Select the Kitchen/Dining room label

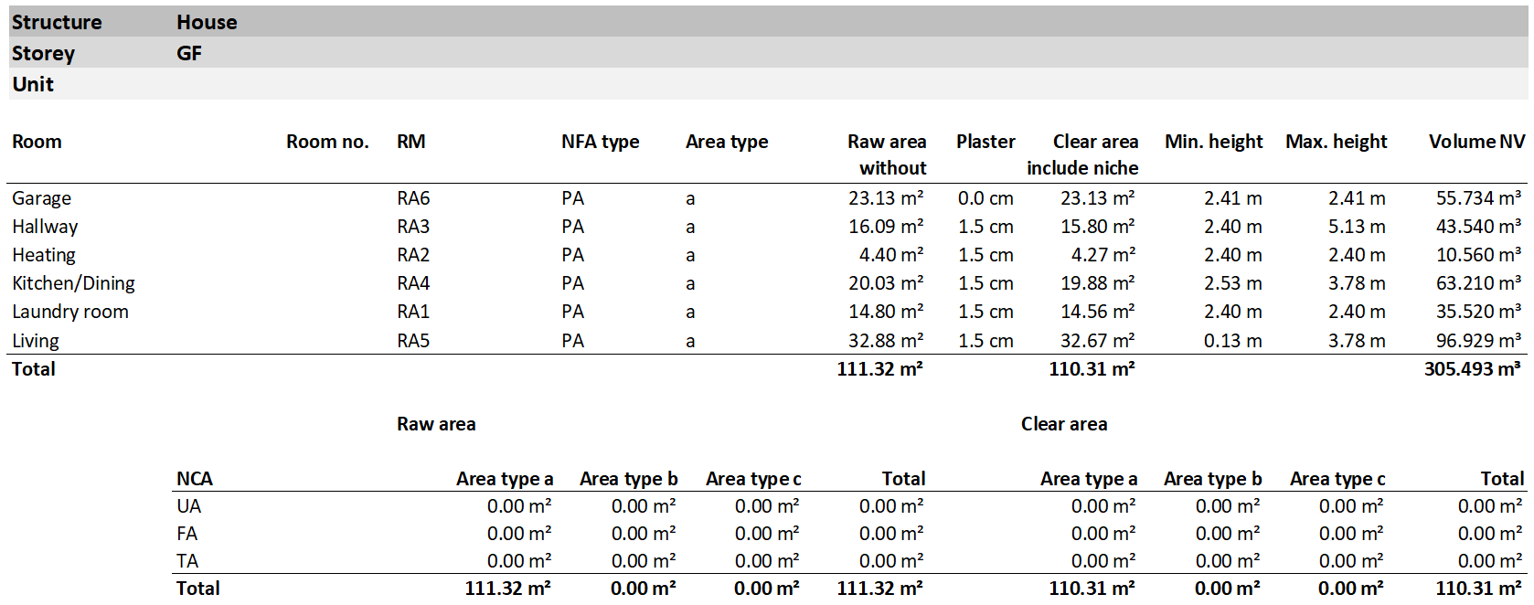click(73, 283)
